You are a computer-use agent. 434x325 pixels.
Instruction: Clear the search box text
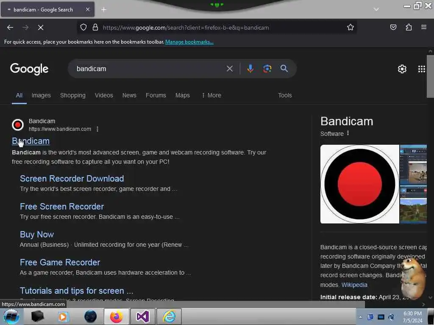[229, 69]
